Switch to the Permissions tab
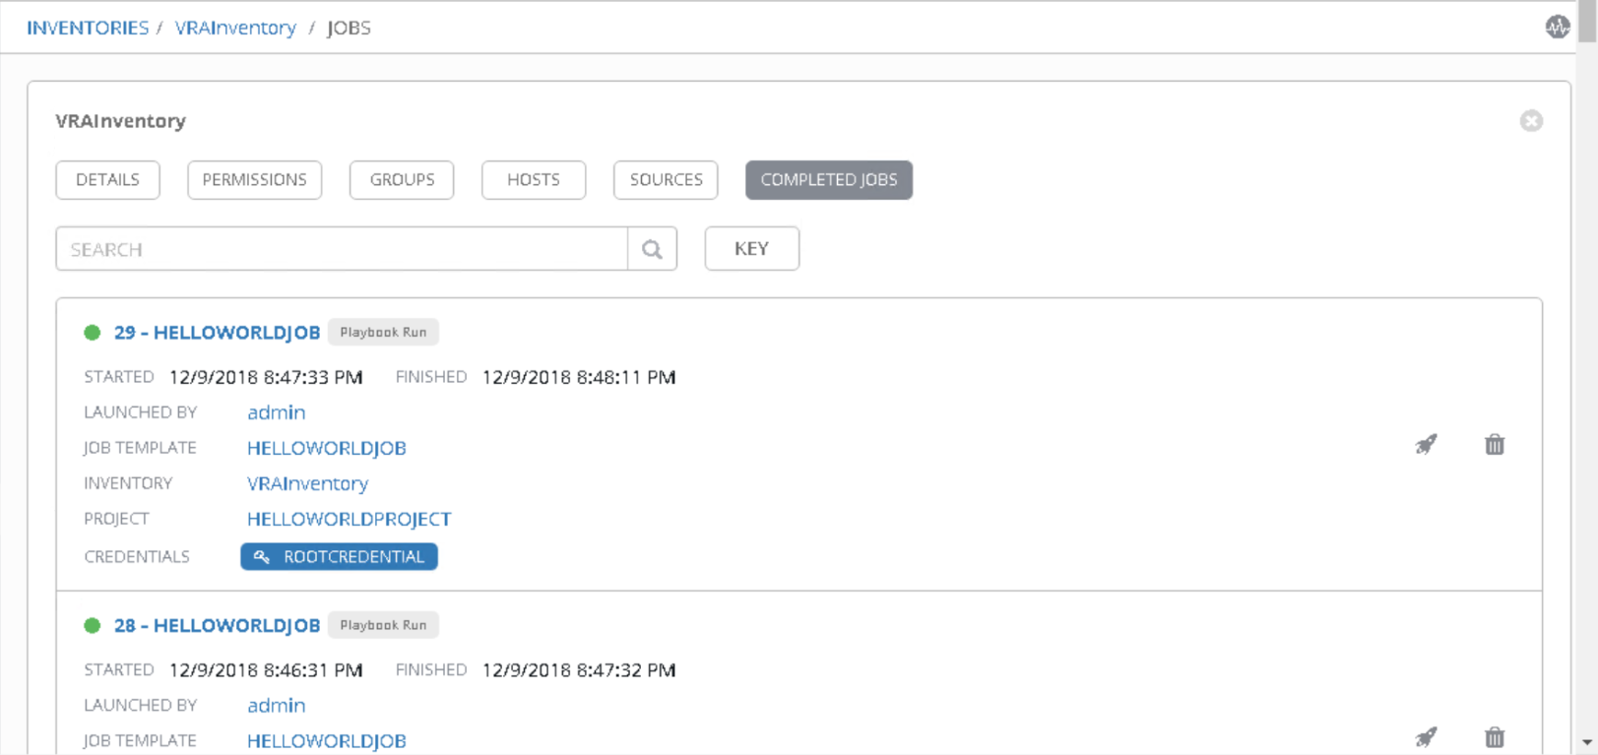The height and width of the screenshot is (755, 1598). click(254, 180)
